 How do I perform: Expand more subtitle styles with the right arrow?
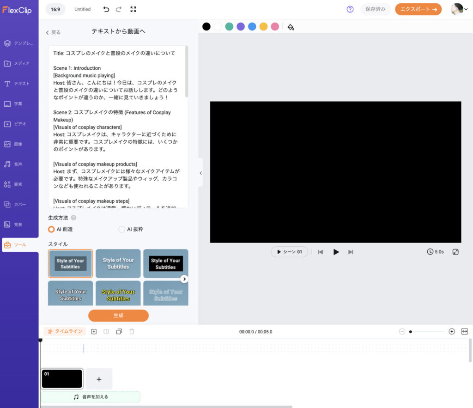[x=184, y=279]
